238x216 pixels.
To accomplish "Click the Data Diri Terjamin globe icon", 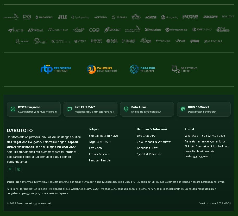I will tap(134, 69).
